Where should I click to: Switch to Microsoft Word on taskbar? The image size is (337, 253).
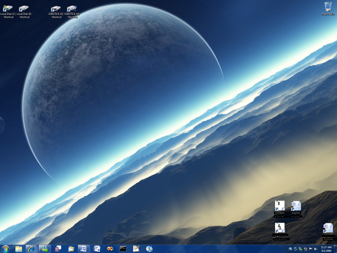[83, 249]
